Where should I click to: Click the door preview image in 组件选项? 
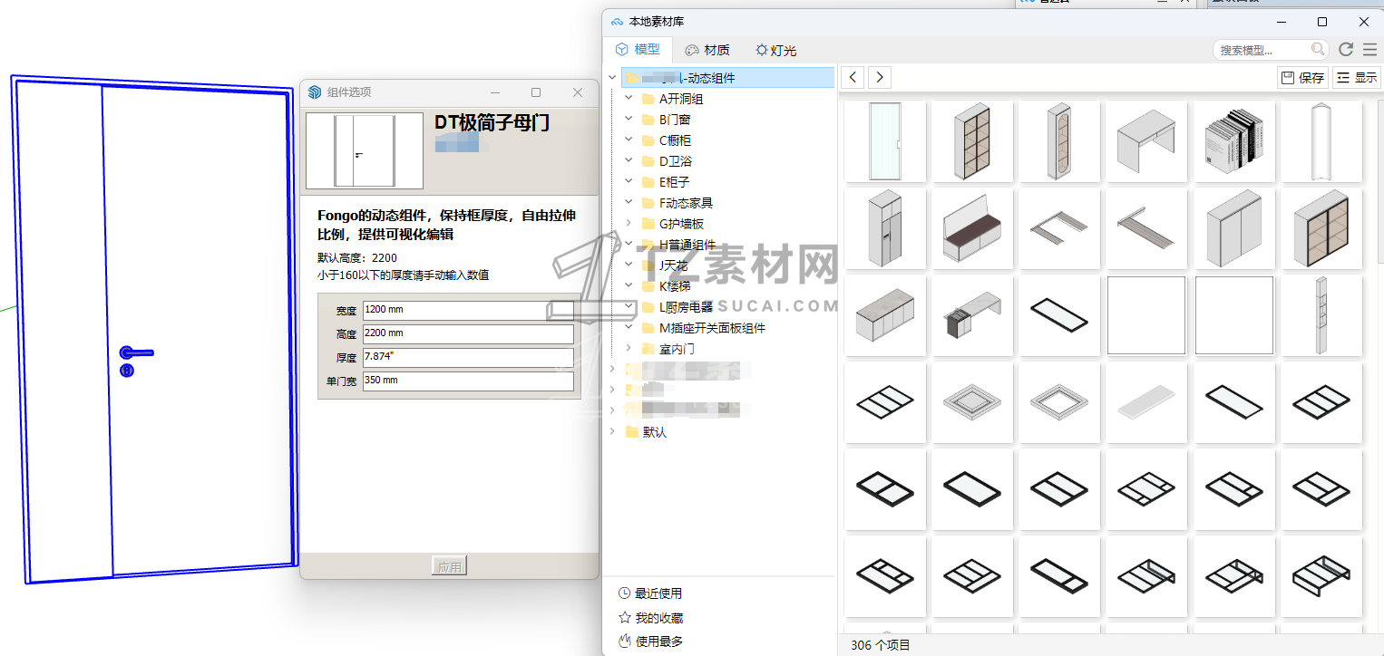365,150
